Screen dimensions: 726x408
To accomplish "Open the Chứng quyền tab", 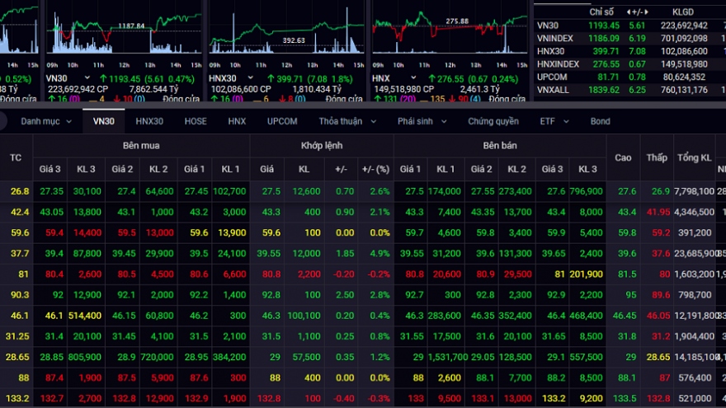I will [493, 121].
